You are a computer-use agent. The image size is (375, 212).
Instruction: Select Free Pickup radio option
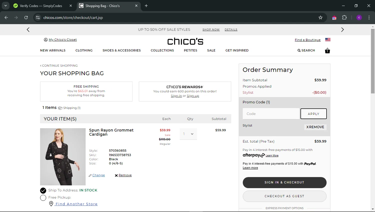pyautogui.click(x=43, y=198)
